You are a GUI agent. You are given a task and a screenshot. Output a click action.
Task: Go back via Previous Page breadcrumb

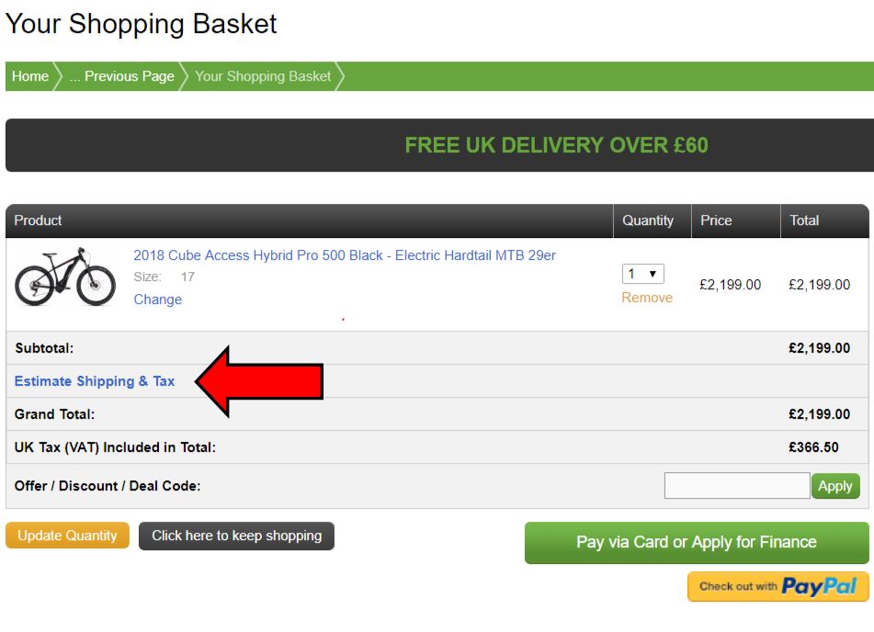121,76
